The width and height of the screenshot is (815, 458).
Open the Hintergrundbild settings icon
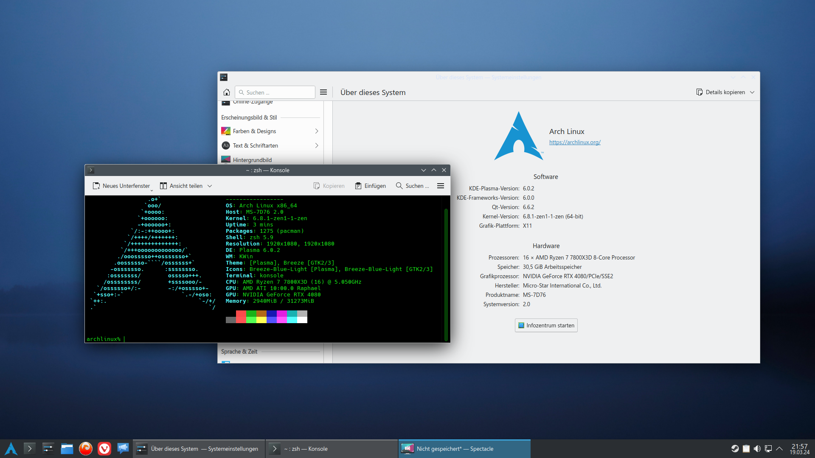(226, 159)
